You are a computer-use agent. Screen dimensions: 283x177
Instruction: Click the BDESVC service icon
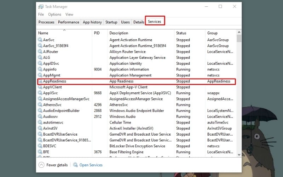click(x=40, y=146)
